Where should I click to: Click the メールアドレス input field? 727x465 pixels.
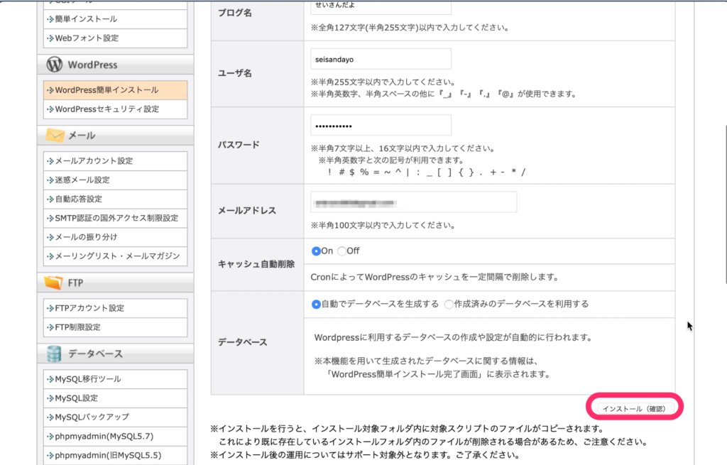[x=413, y=202]
